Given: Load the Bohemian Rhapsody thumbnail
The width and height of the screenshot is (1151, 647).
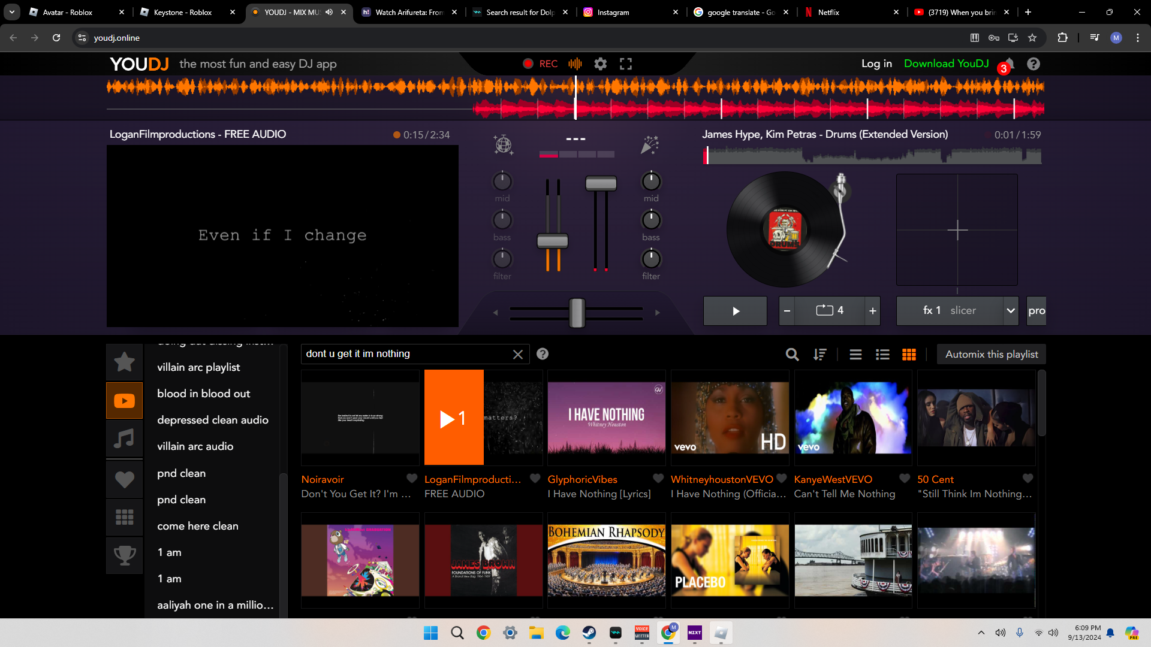Looking at the screenshot, I should 607,561.
